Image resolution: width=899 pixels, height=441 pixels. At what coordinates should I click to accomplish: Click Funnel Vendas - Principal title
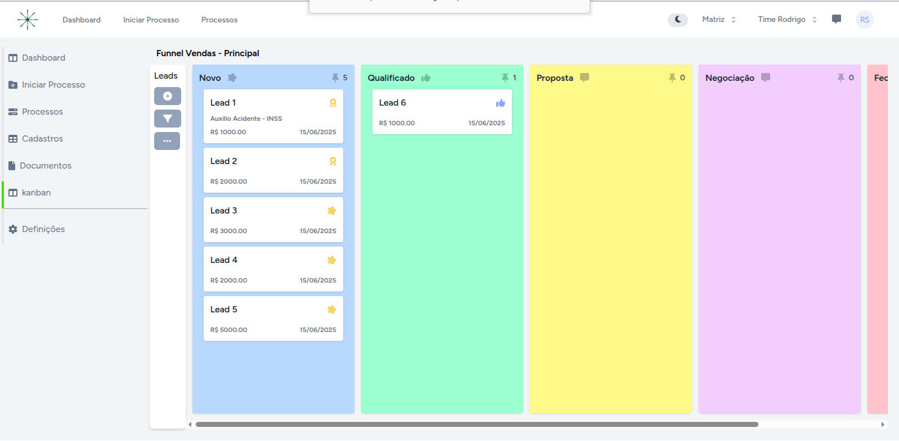click(x=208, y=53)
